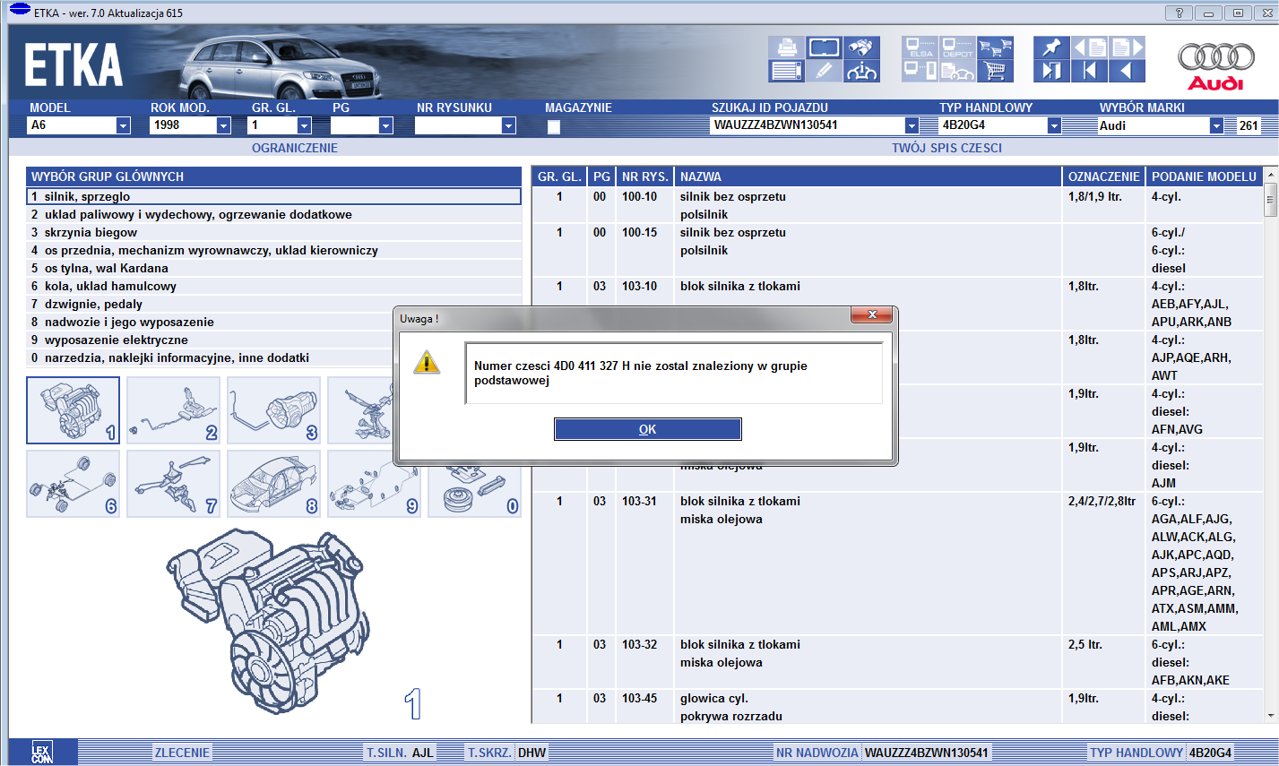Viewport: 1279px width, 766px height.
Task: Click the 261 field beside Audi
Action: click(x=1249, y=125)
